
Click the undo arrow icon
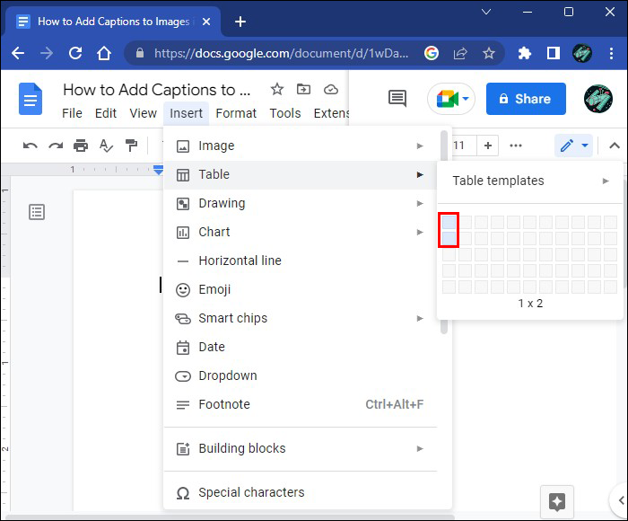click(31, 146)
